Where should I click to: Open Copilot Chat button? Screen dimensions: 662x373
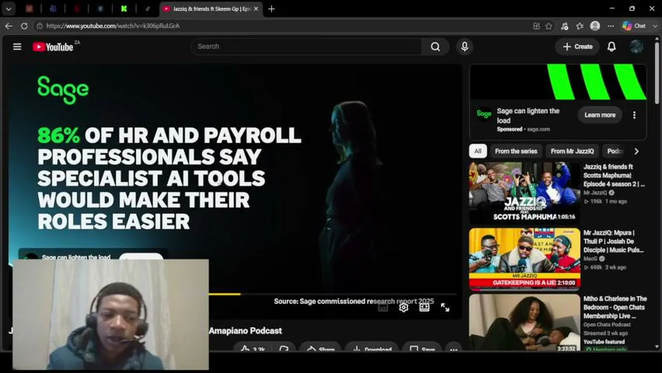(635, 26)
